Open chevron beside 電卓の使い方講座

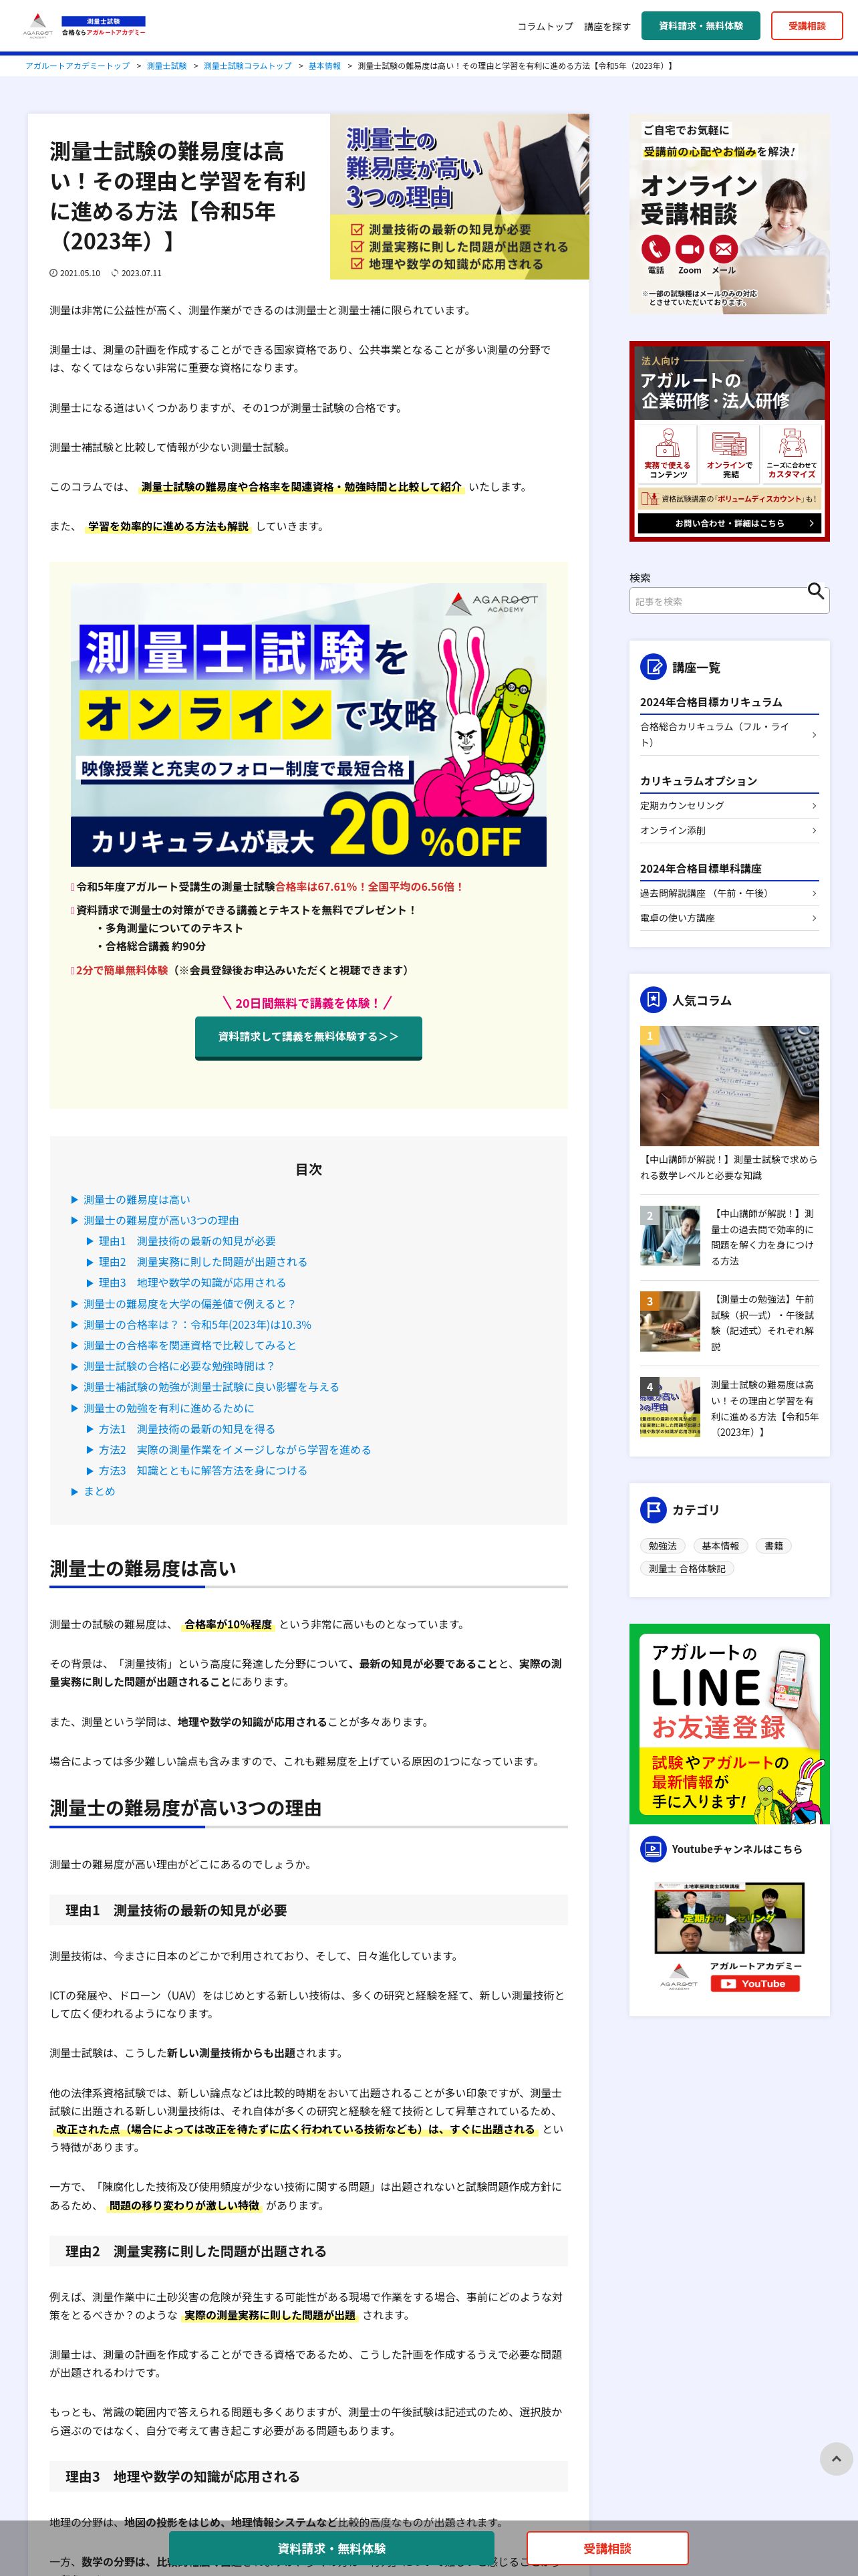814,918
